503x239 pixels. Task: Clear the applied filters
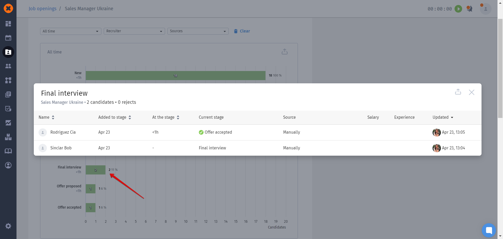(242, 31)
